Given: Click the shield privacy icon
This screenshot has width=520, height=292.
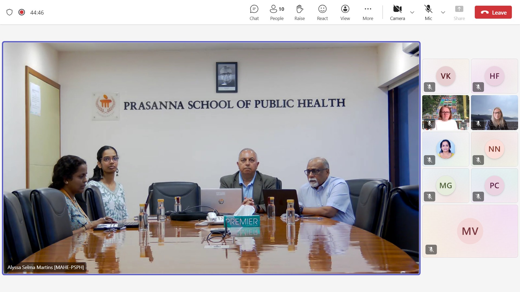Looking at the screenshot, I should pos(9,12).
